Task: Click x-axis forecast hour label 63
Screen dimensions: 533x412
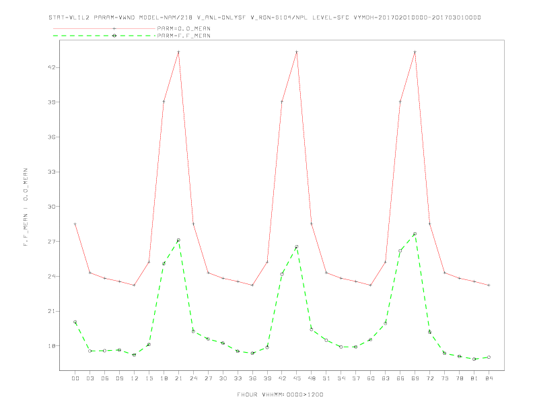Action: pyautogui.click(x=386, y=378)
